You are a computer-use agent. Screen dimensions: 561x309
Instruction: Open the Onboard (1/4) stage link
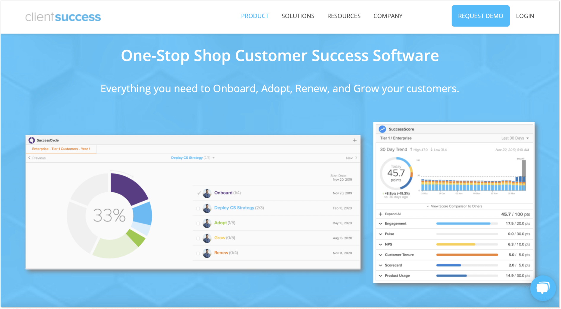(x=227, y=193)
